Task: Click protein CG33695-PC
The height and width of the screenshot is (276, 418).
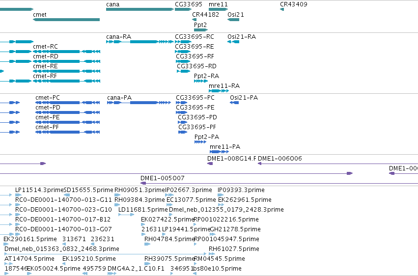Action: (x=182, y=103)
